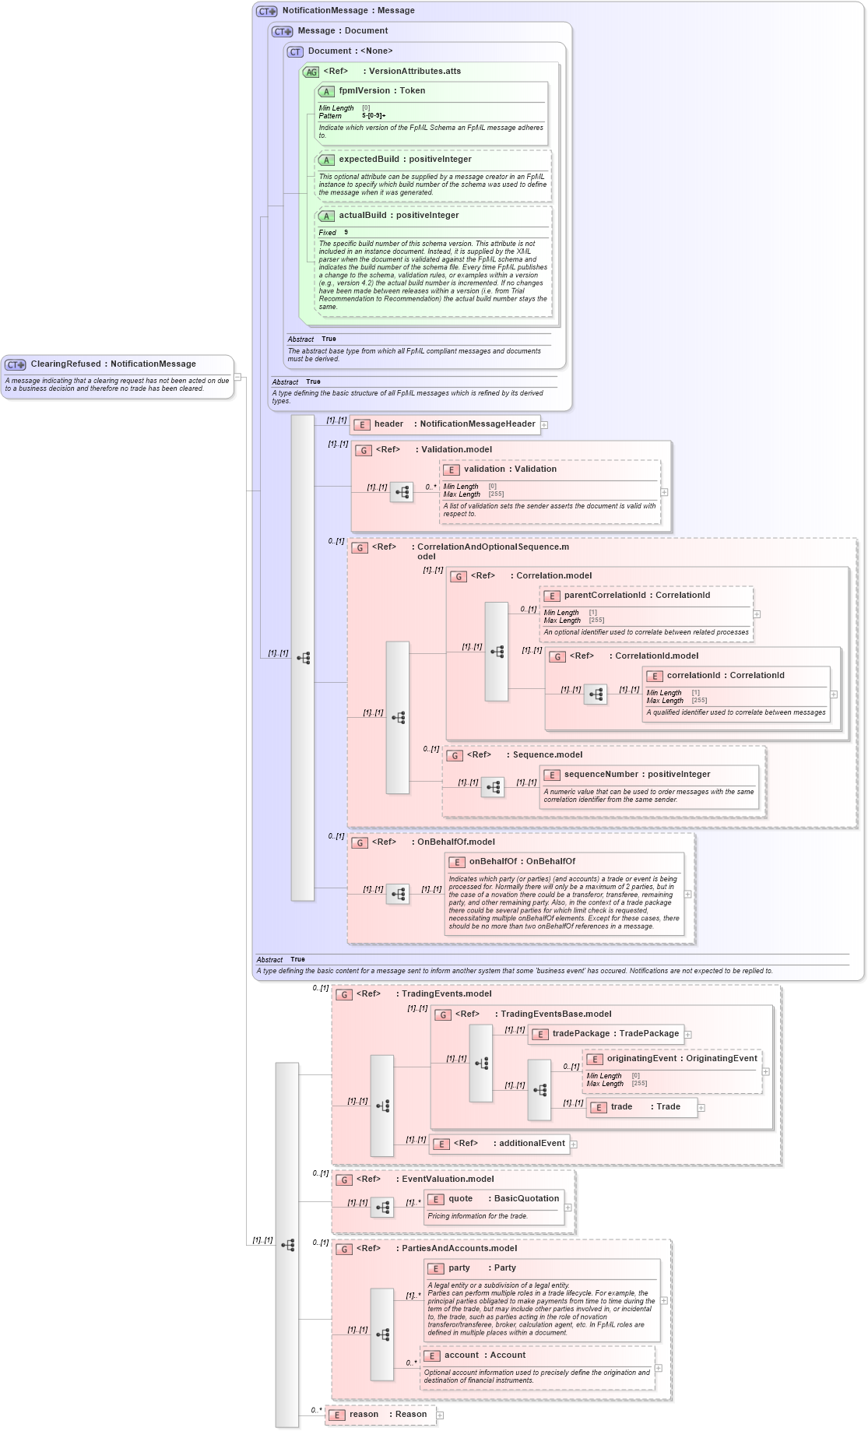The image size is (868, 1431).
Task: Click the A icon of expectedBuild attribute
Action: click(x=326, y=160)
